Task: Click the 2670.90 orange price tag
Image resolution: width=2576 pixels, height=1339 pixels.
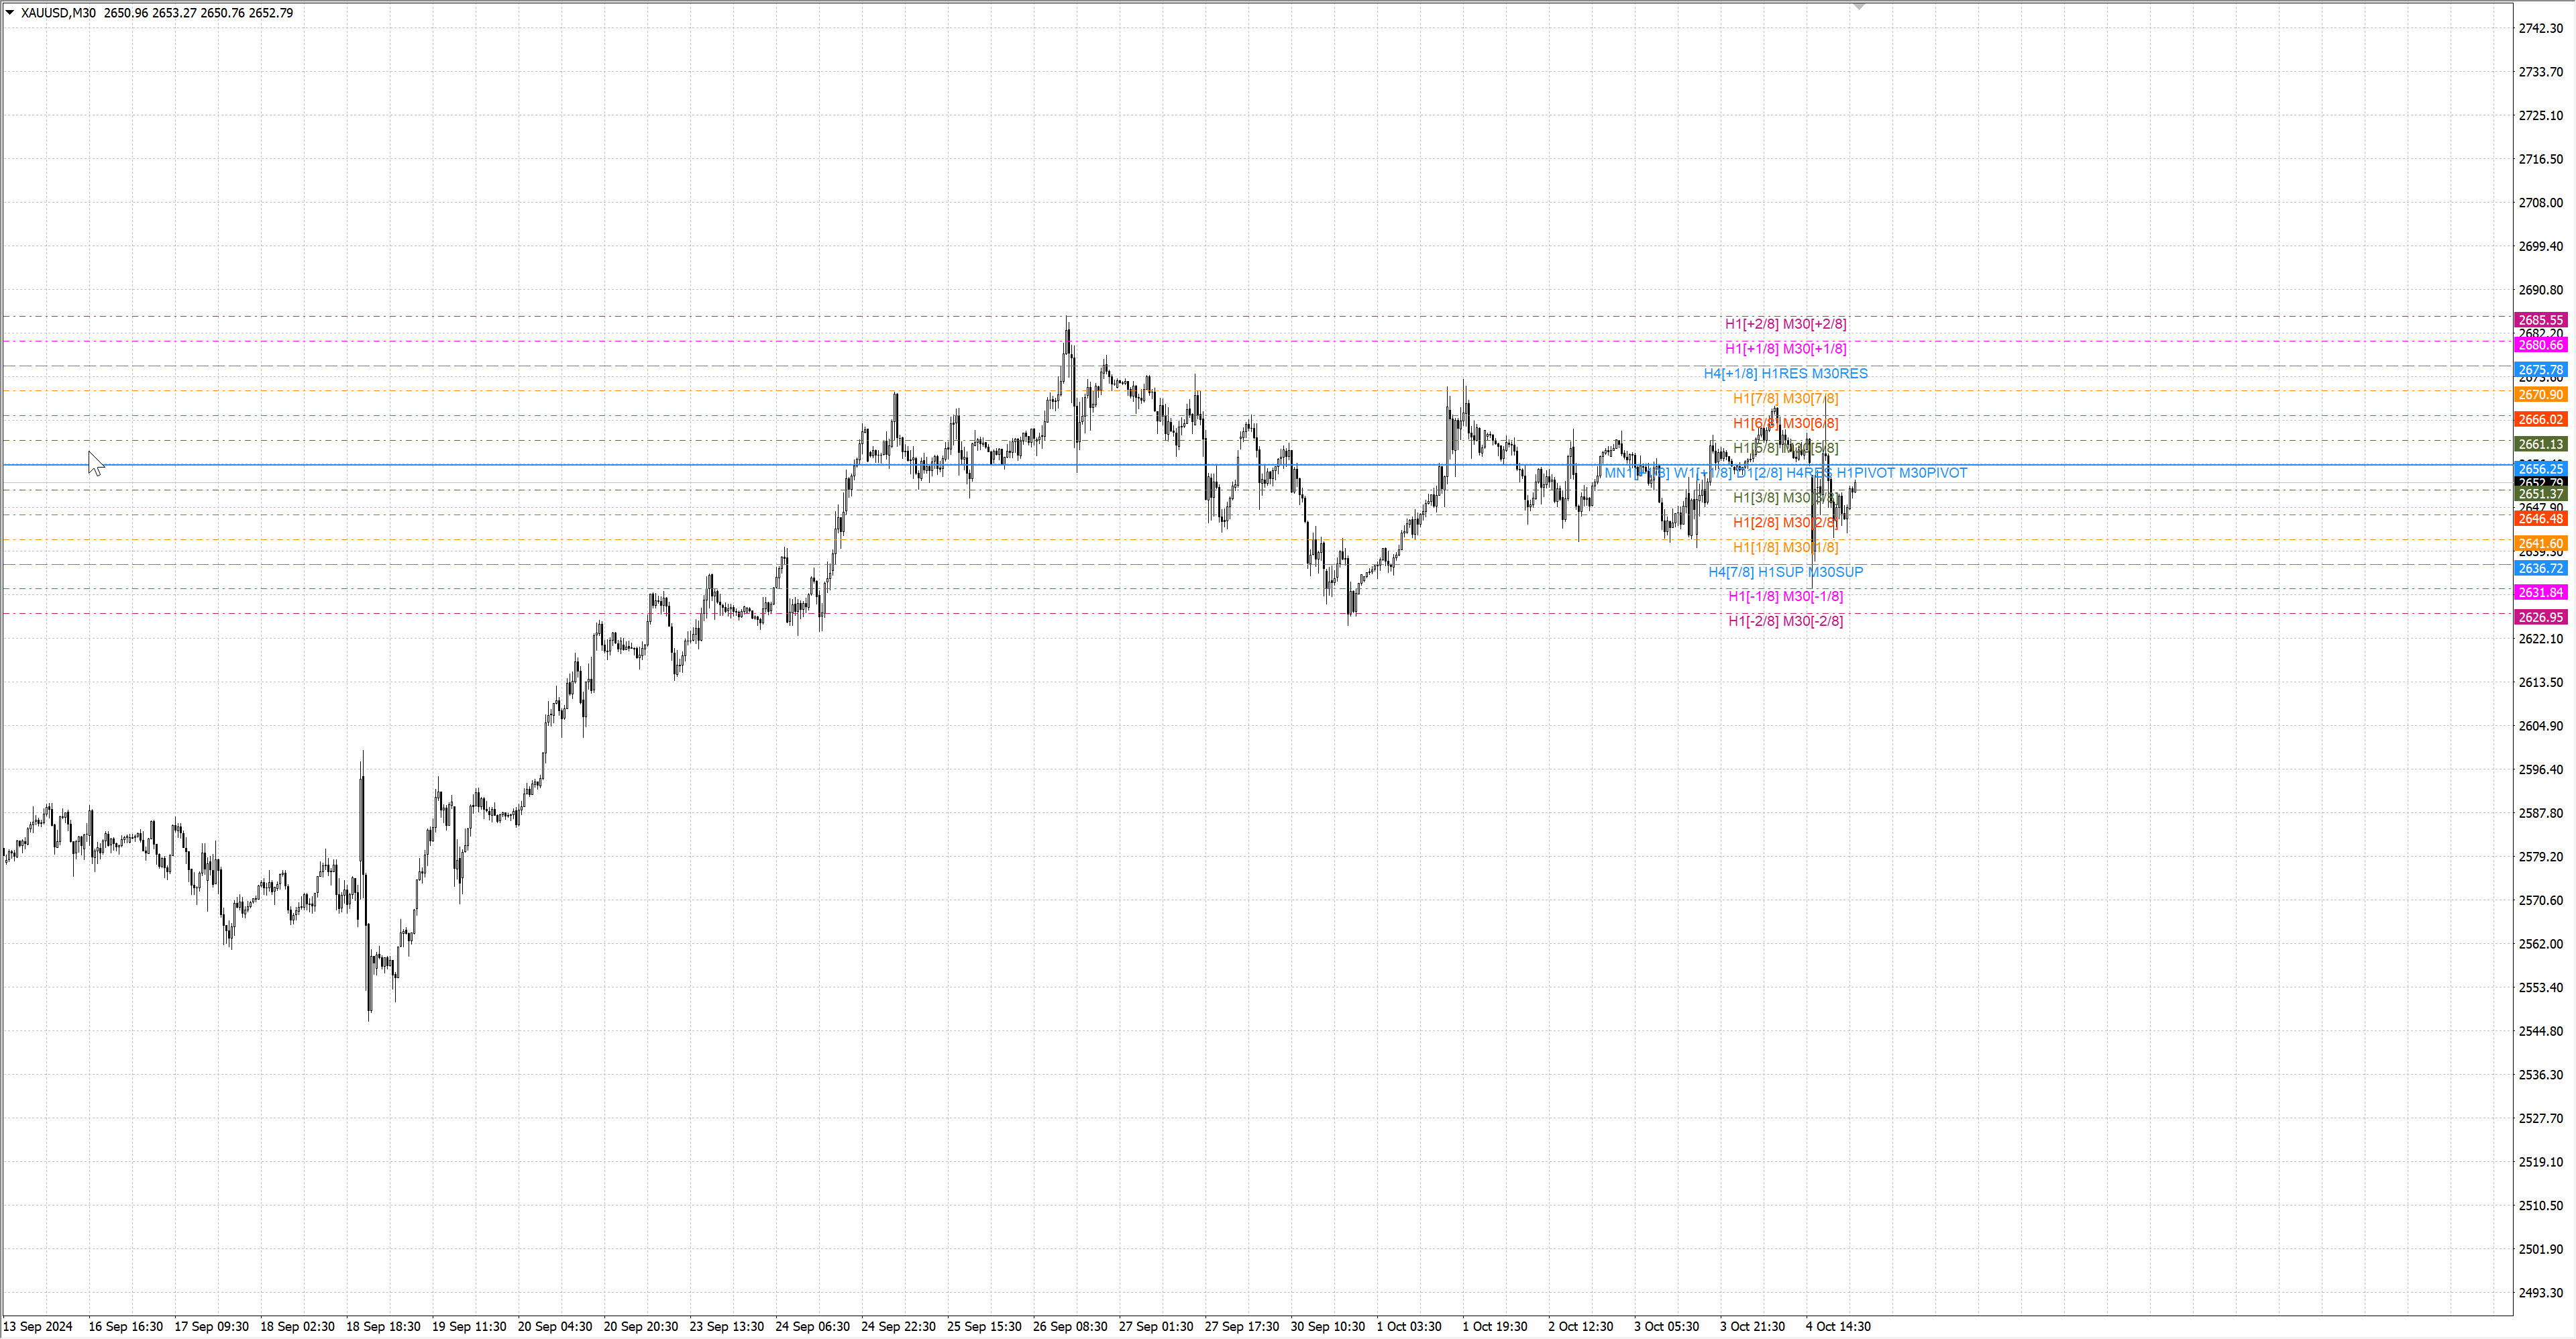Action: (x=2540, y=395)
